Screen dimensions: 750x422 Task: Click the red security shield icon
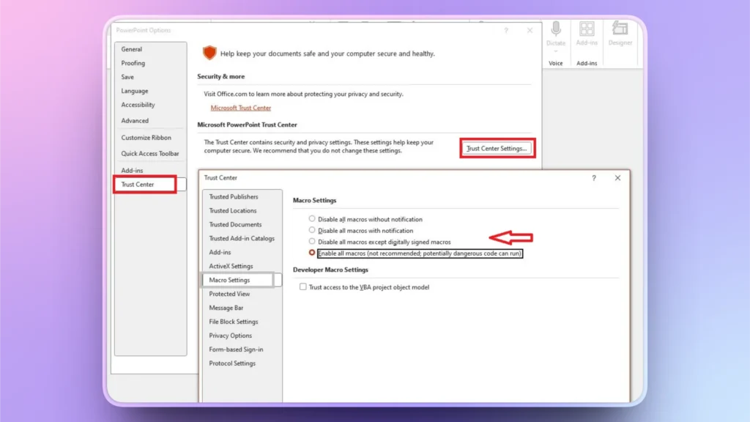210,53
